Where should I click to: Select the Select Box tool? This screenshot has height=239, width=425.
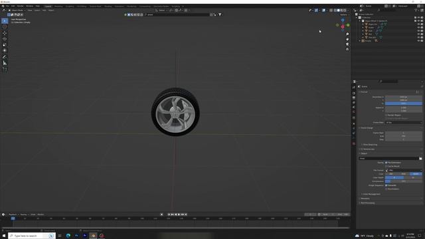(5, 21)
